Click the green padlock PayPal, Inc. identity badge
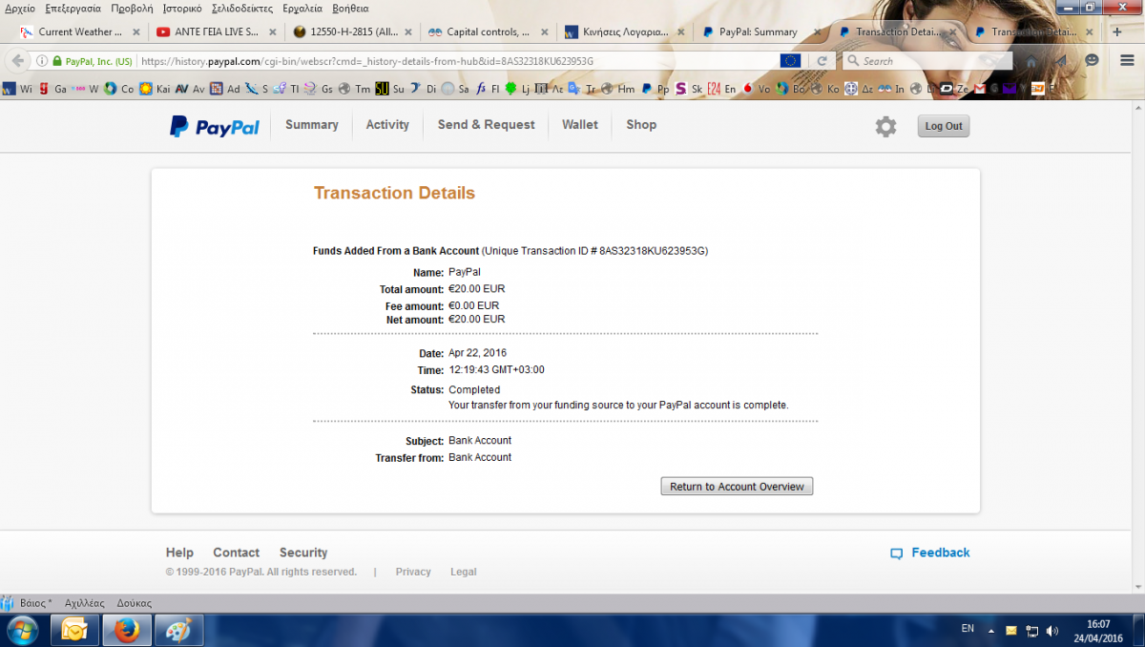Image resolution: width=1145 pixels, height=647 pixels. tap(93, 61)
